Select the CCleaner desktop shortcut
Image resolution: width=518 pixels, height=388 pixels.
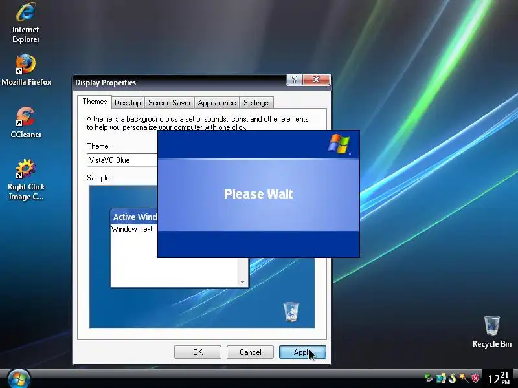coord(26,122)
